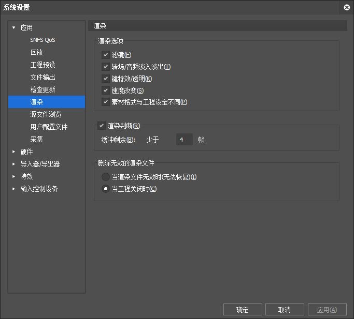Screen dimensions: 354x319
Task: Open the 检查更新 settings page
Action: (x=43, y=89)
